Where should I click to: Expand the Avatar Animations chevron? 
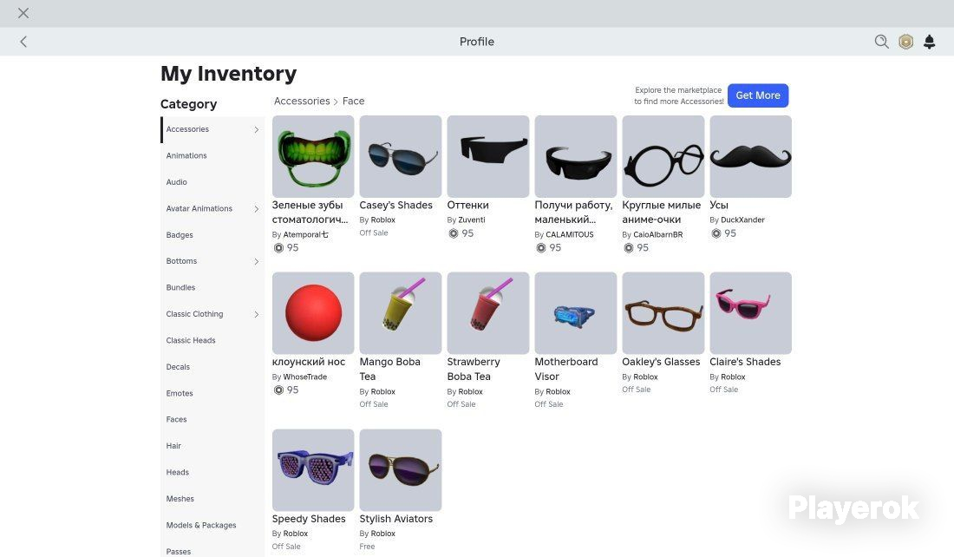pos(256,208)
